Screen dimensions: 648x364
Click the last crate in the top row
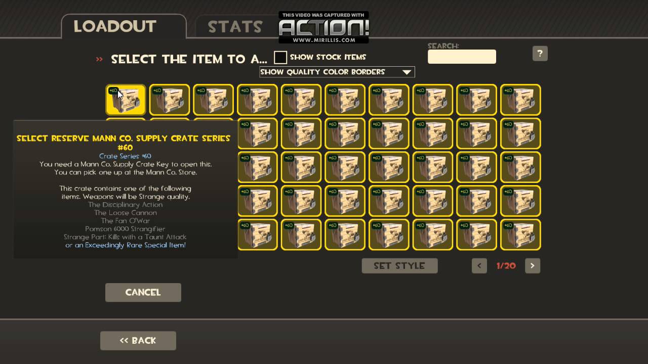click(520, 100)
